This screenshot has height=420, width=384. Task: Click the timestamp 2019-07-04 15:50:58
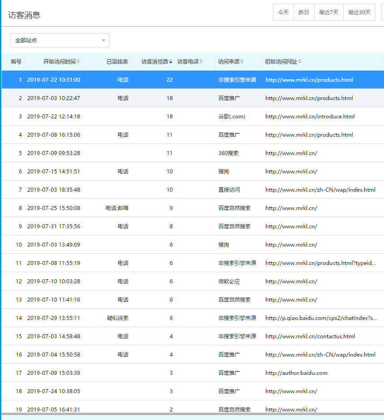54,355
